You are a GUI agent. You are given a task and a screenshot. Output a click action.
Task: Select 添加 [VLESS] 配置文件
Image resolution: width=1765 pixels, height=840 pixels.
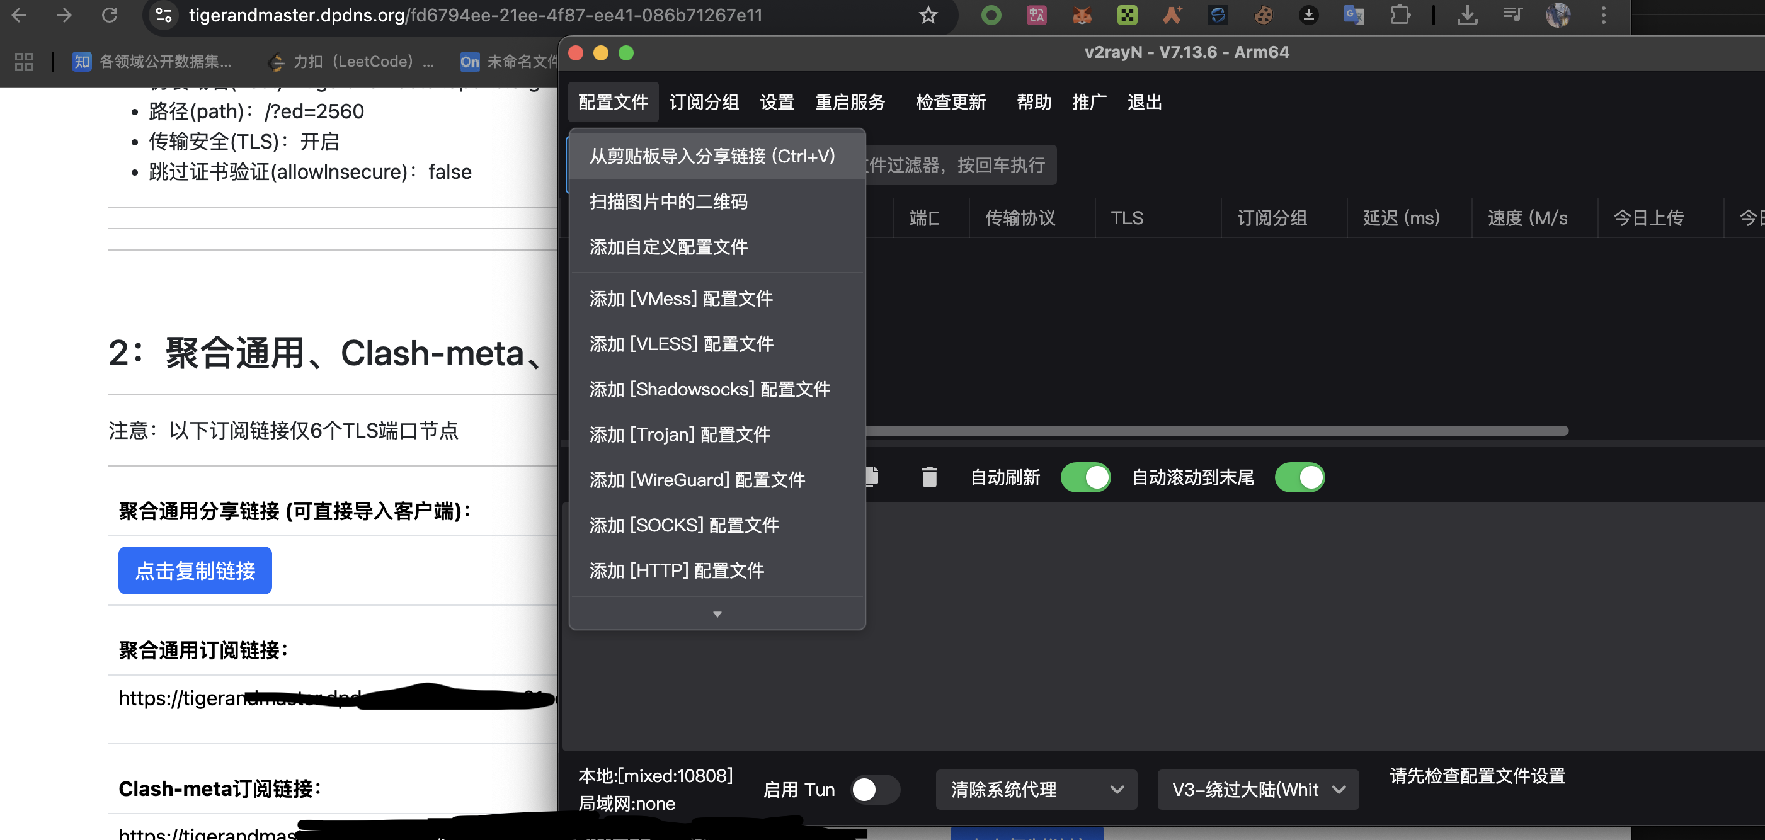tap(717, 344)
